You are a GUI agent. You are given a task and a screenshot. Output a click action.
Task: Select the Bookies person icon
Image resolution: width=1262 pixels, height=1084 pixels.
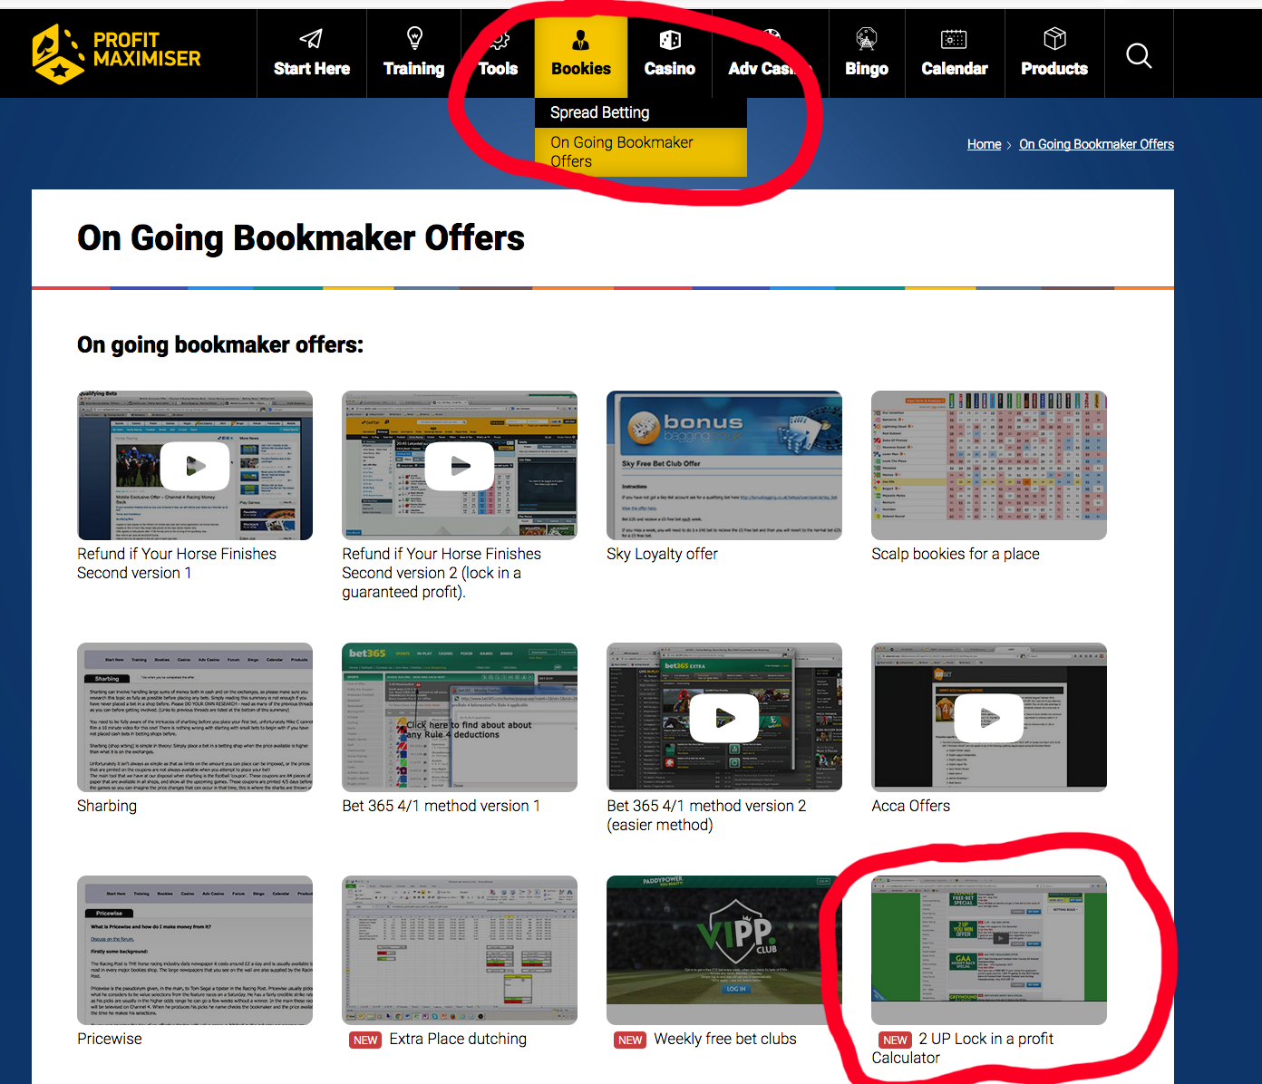pos(580,39)
